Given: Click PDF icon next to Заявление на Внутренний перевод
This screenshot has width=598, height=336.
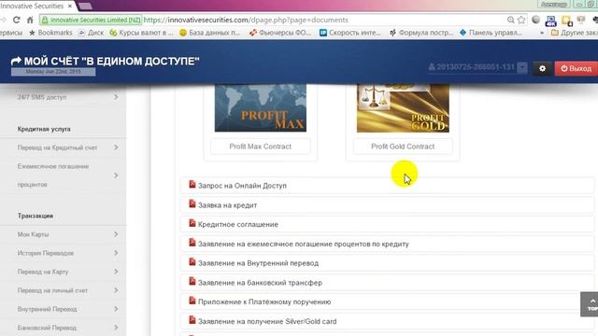Looking at the screenshot, I should coord(192,262).
